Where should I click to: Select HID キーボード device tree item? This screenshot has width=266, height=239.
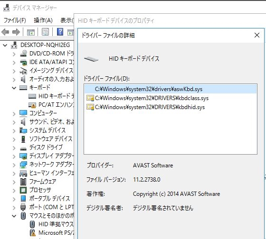(x=56, y=96)
